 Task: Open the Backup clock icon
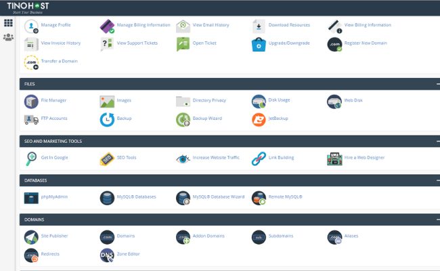(107, 120)
